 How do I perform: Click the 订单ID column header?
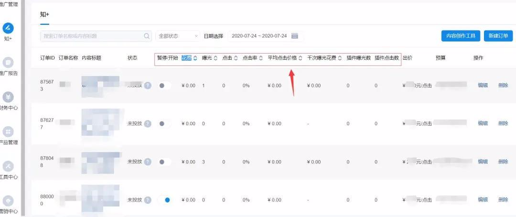[47, 58]
